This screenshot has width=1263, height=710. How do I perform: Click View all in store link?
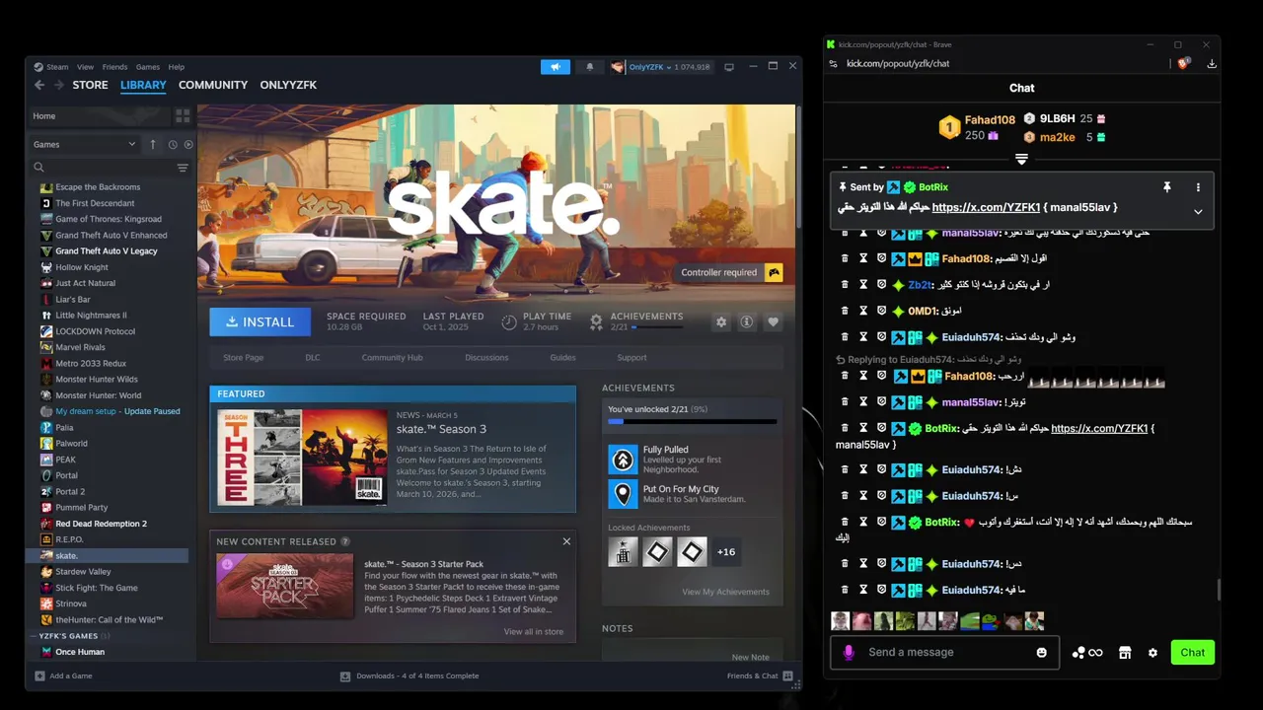[534, 632]
